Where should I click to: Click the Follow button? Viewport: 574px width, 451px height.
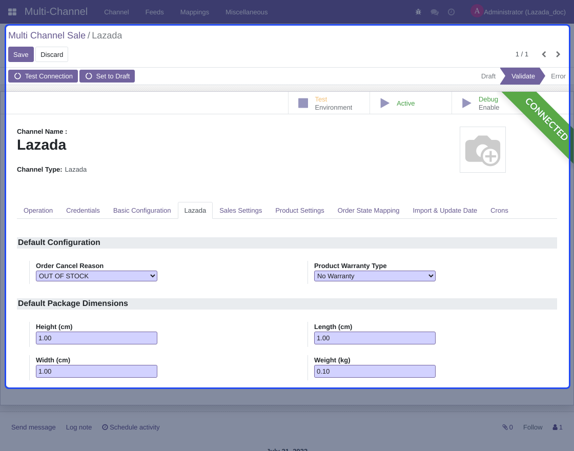click(532, 427)
